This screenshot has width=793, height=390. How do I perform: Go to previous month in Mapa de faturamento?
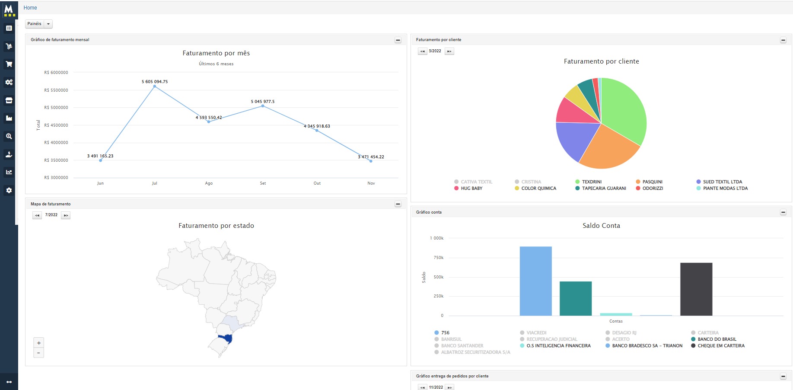pos(37,215)
